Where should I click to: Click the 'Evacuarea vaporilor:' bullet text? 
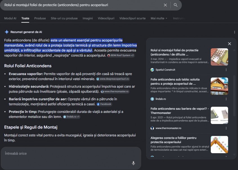pyautogui.click(x=26, y=74)
